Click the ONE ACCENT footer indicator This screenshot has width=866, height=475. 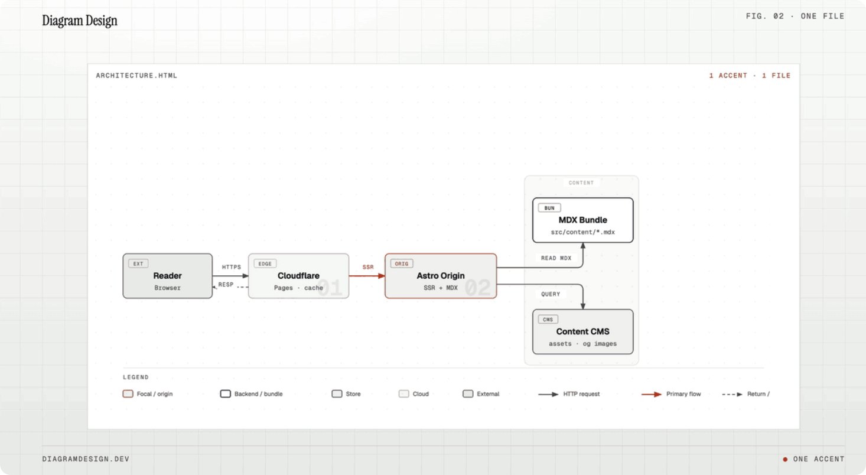(x=814, y=459)
